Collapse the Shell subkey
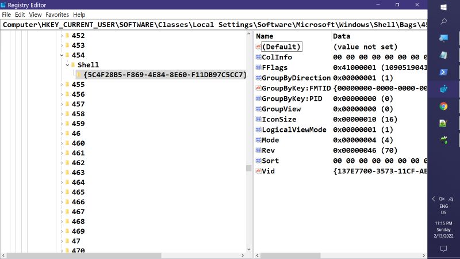The width and height of the screenshot is (460, 259). pyautogui.click(x=67, y=65)
